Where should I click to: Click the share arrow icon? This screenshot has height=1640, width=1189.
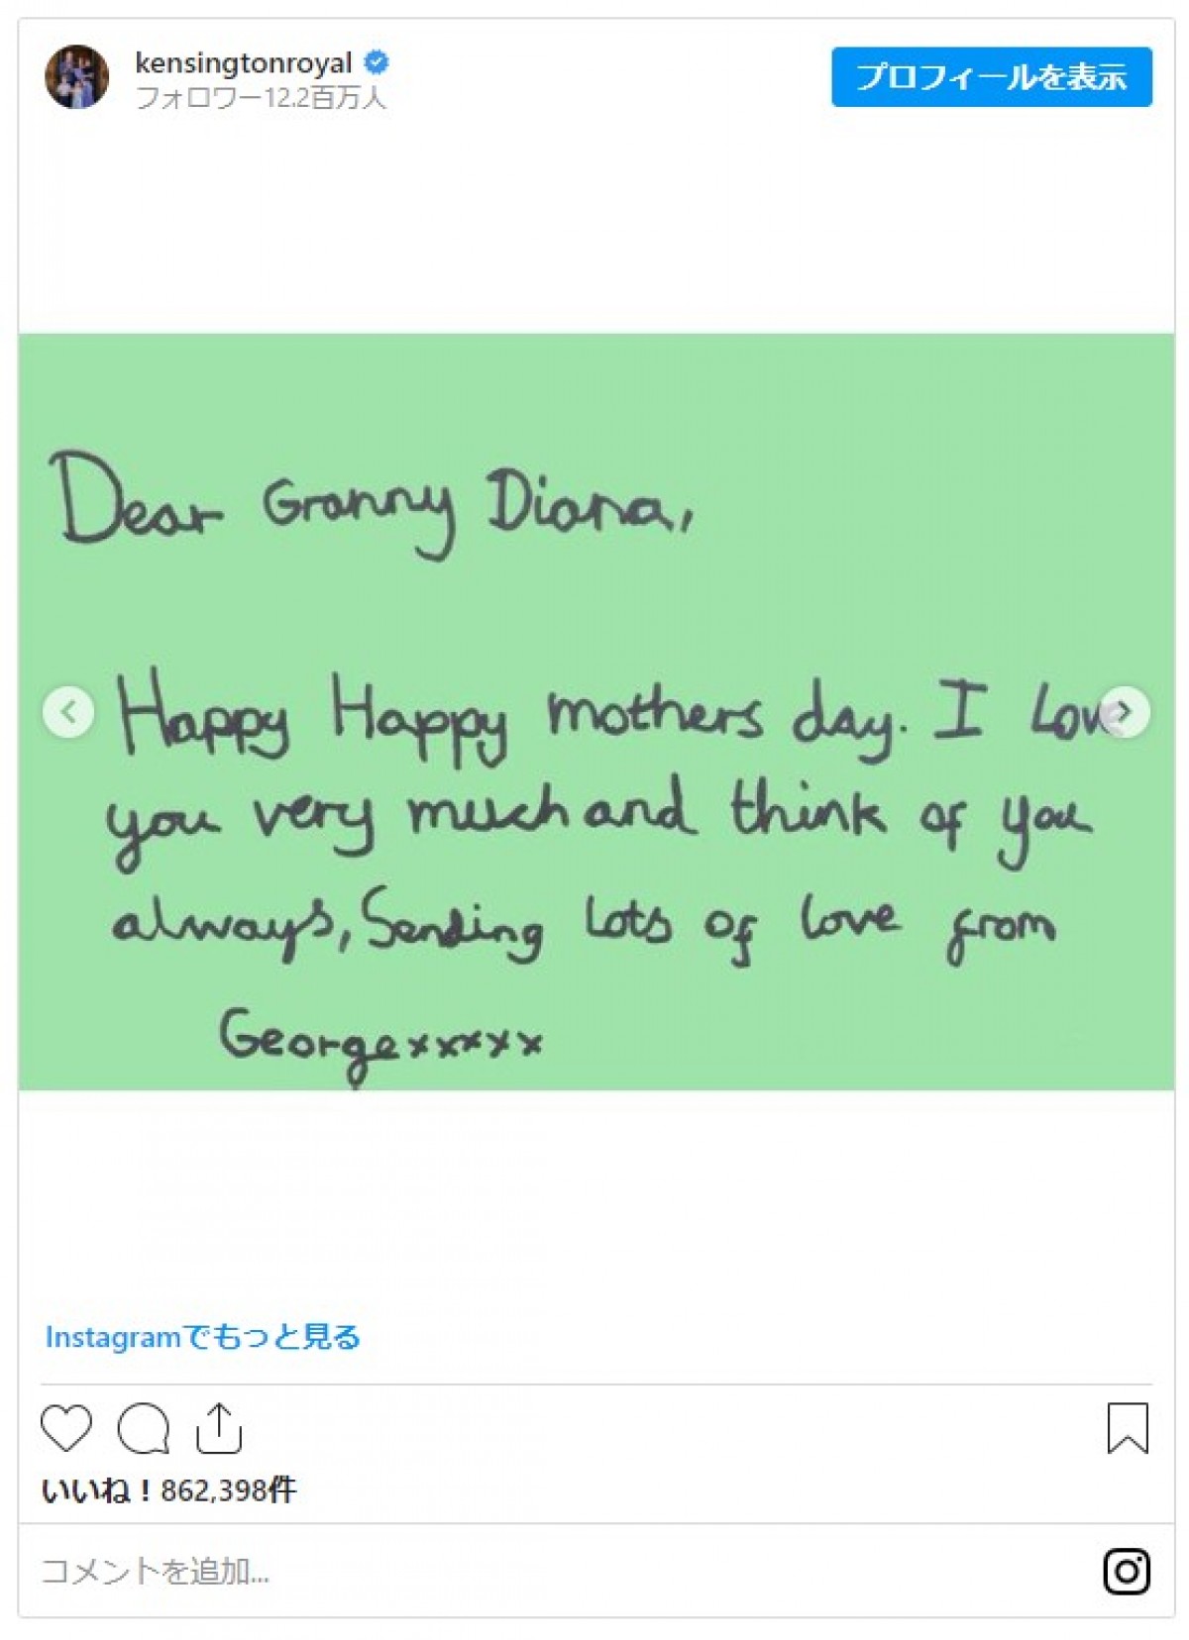click(219, 1428)
